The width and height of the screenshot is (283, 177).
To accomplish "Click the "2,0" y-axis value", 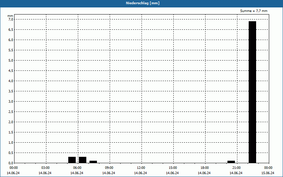I will coord(11,122).
